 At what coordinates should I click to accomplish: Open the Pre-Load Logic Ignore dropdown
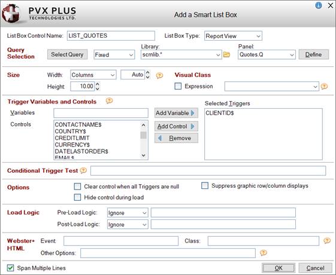[128, 213]
